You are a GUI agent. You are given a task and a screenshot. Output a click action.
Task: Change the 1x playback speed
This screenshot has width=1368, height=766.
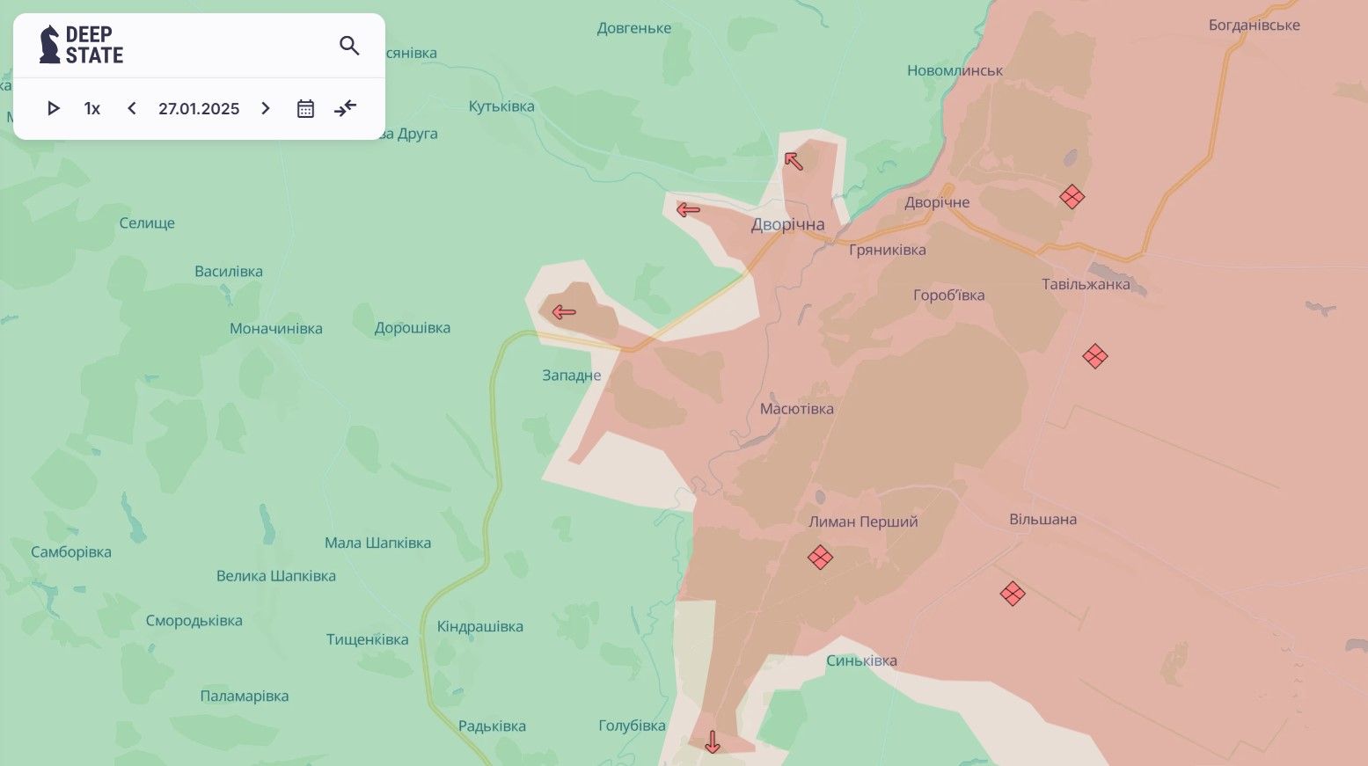click(x=92, y=108)
